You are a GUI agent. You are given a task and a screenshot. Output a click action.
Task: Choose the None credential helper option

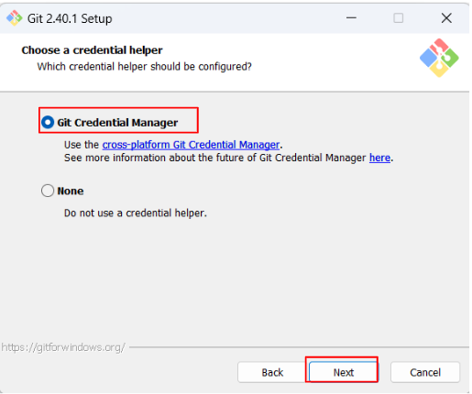coord(48,191)
